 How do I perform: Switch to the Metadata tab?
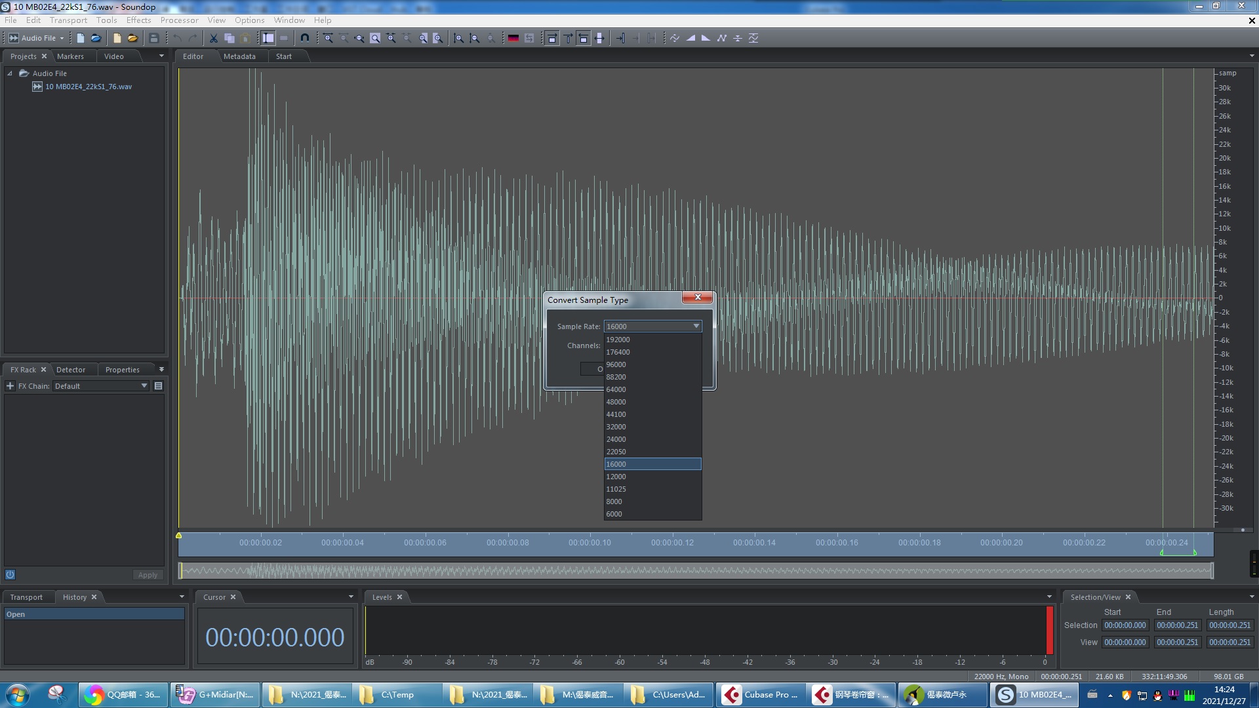(239, 56)
